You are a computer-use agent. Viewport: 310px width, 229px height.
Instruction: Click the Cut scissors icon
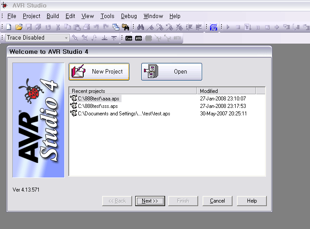click(x=58, y=27)
